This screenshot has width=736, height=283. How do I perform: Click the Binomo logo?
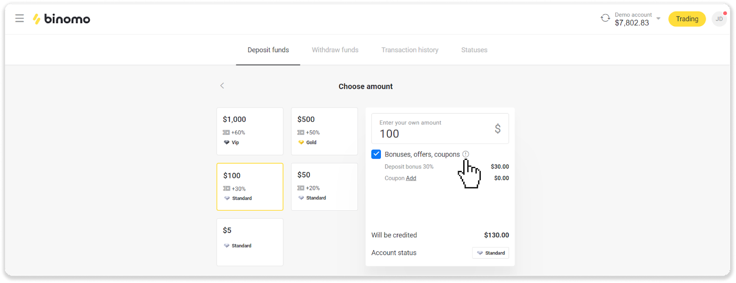pyautogui.click(x=61, y=19)
